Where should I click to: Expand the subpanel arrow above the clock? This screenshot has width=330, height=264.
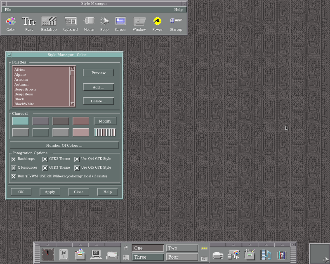(x=48, y=245)
